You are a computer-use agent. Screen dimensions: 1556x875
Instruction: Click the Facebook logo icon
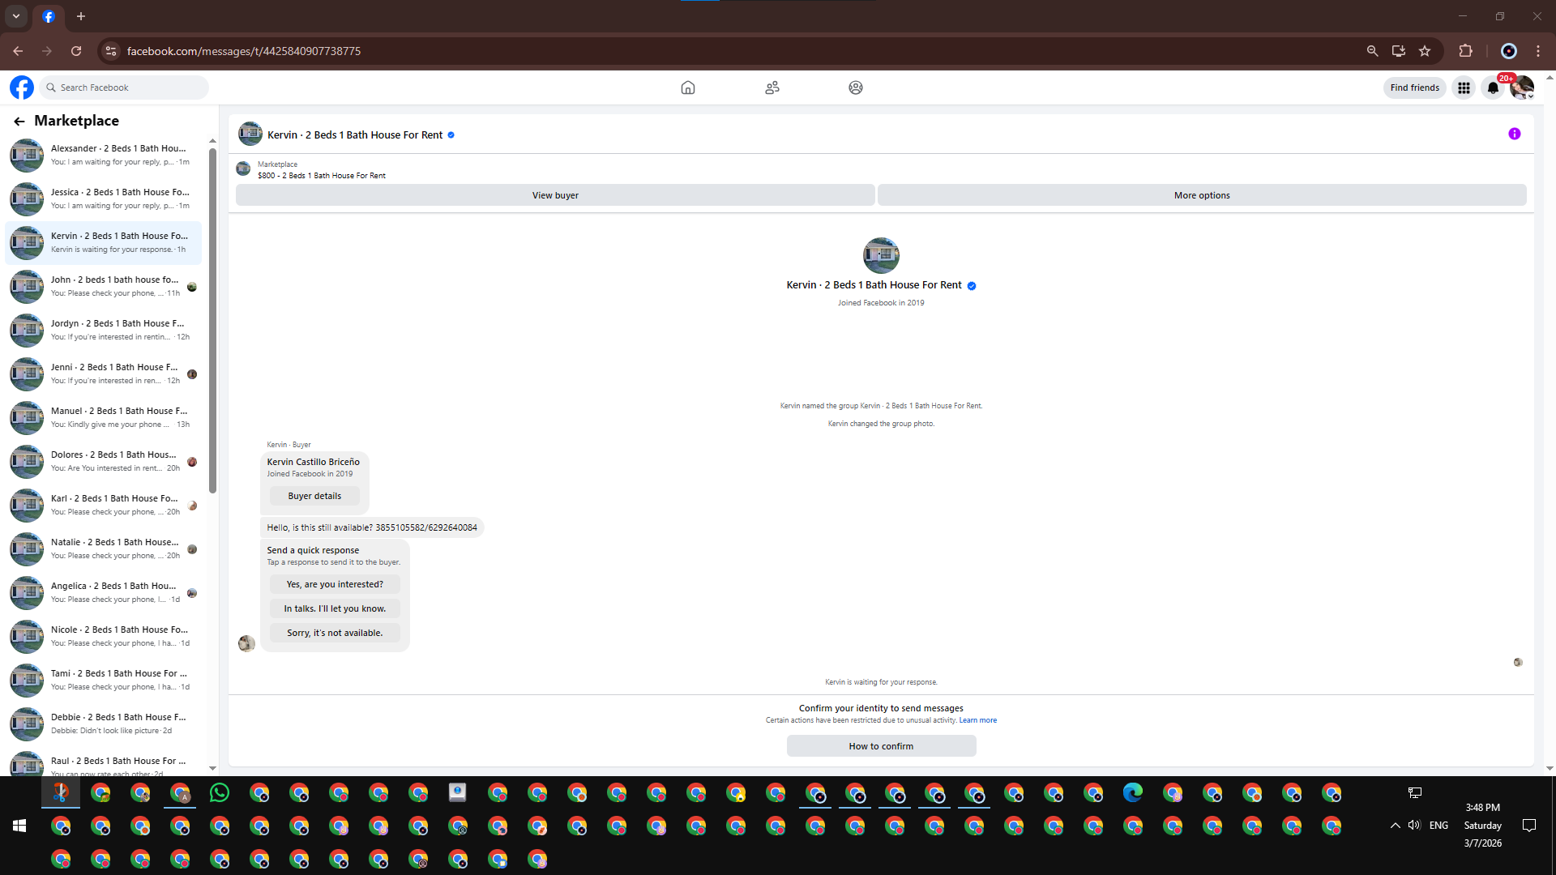point(22,87)
